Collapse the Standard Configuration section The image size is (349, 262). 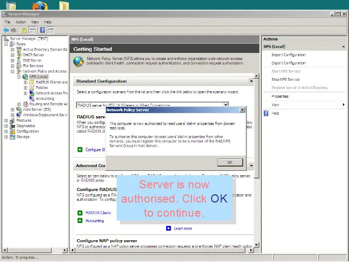251,81
